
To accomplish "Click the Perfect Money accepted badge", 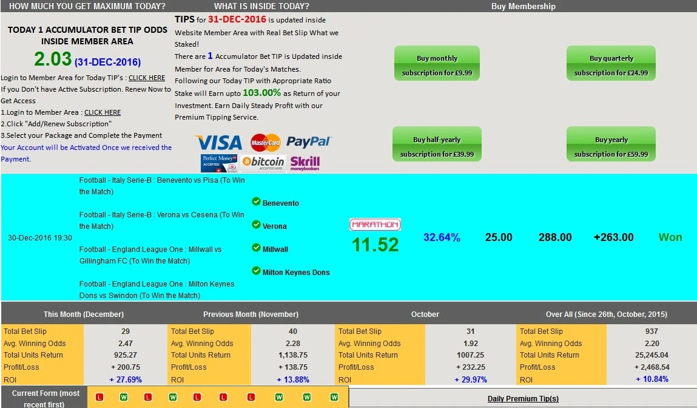I will click(219, 163).
